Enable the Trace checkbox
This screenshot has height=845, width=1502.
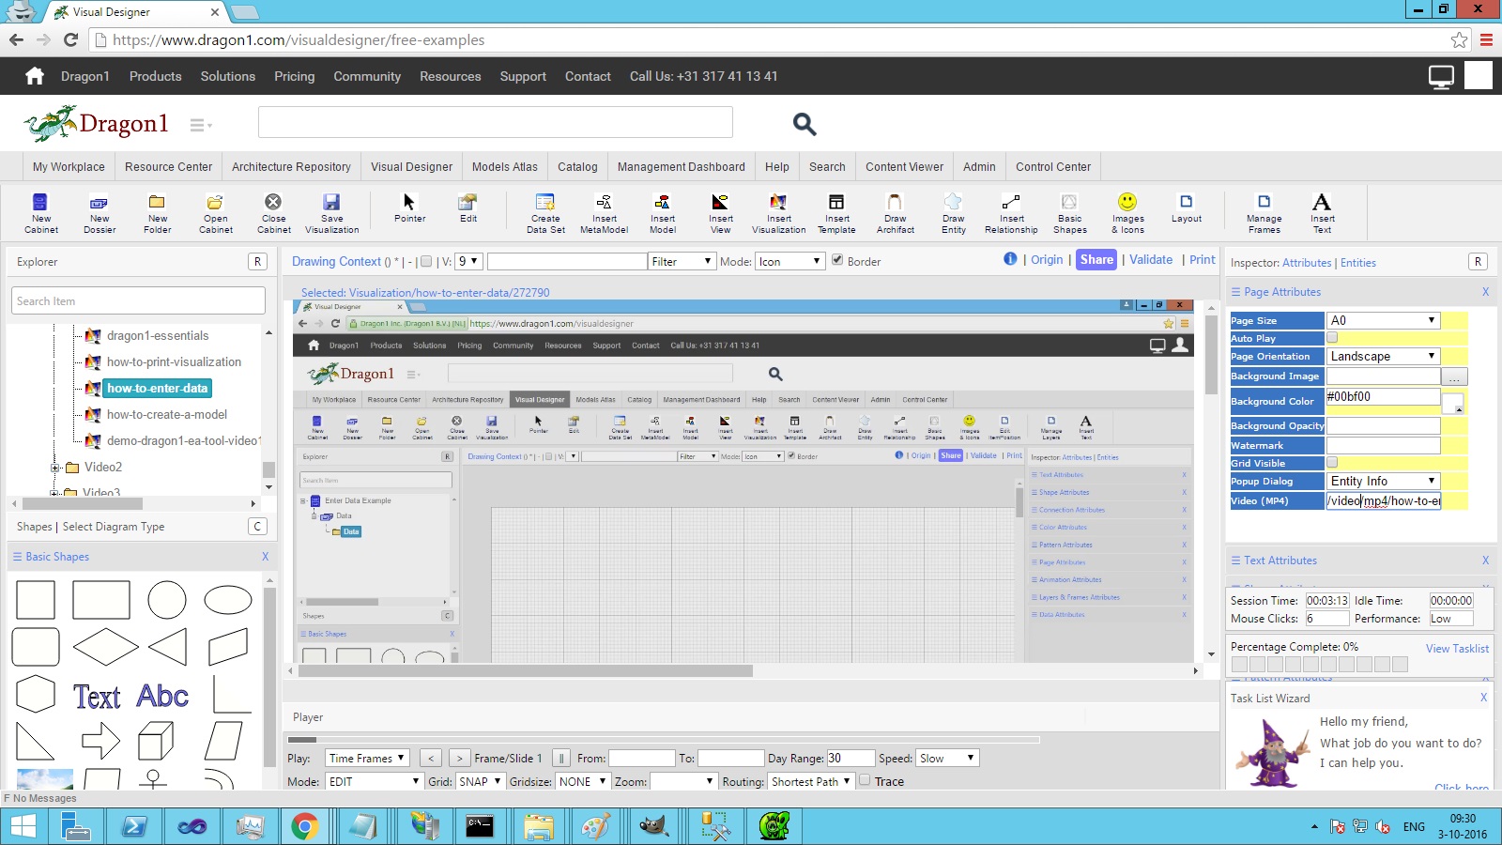865,779
